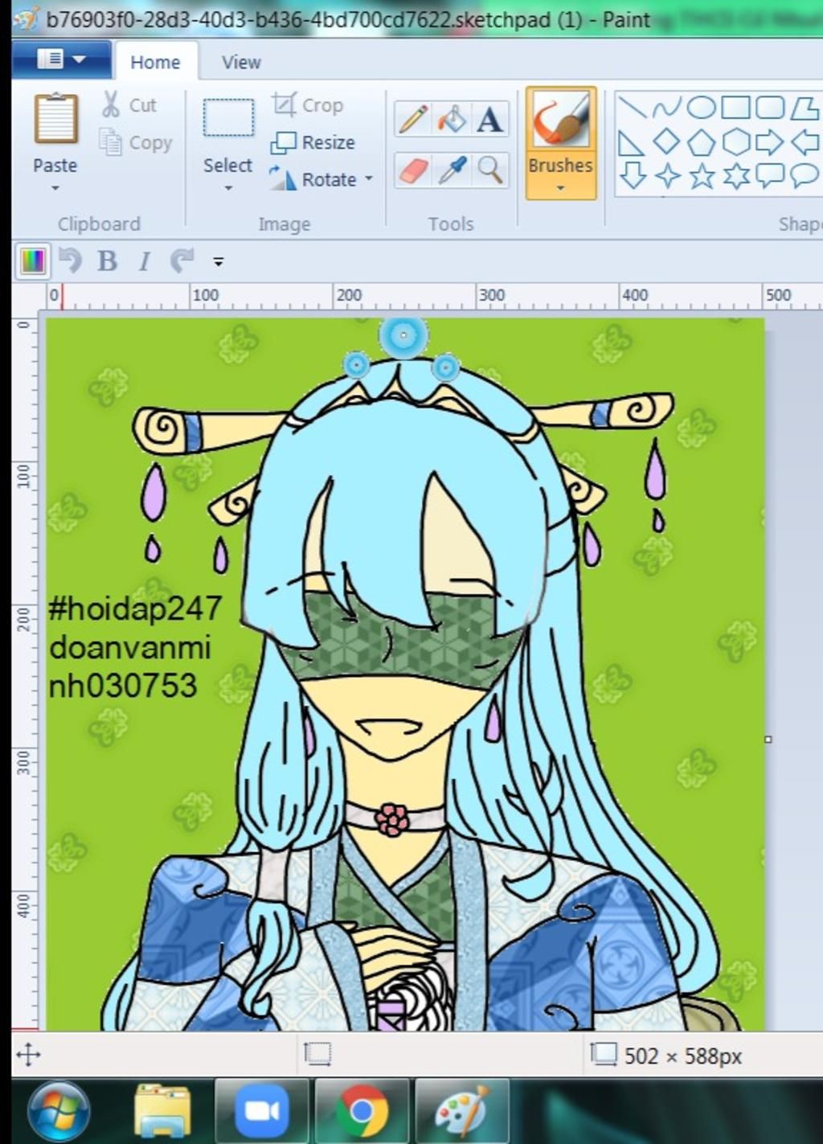This screenshot has height=1144, width=823.
Task: Select the Text tool
Action: pyautogui.click(x=489, y=119)
